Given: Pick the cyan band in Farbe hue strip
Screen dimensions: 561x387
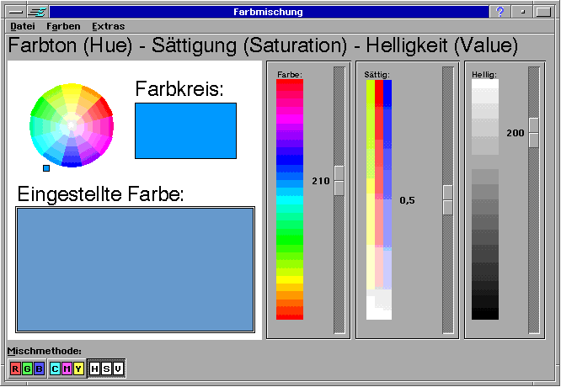Looking at the screenshot, I should tap(290, 203).
